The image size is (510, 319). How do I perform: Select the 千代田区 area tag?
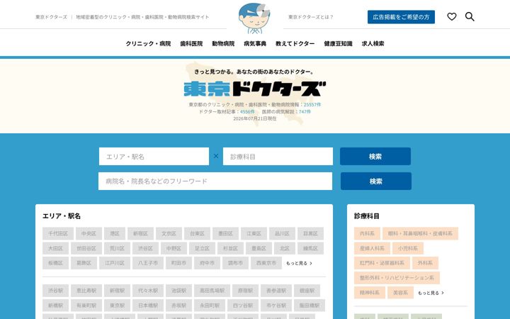(x=58, y=233)
